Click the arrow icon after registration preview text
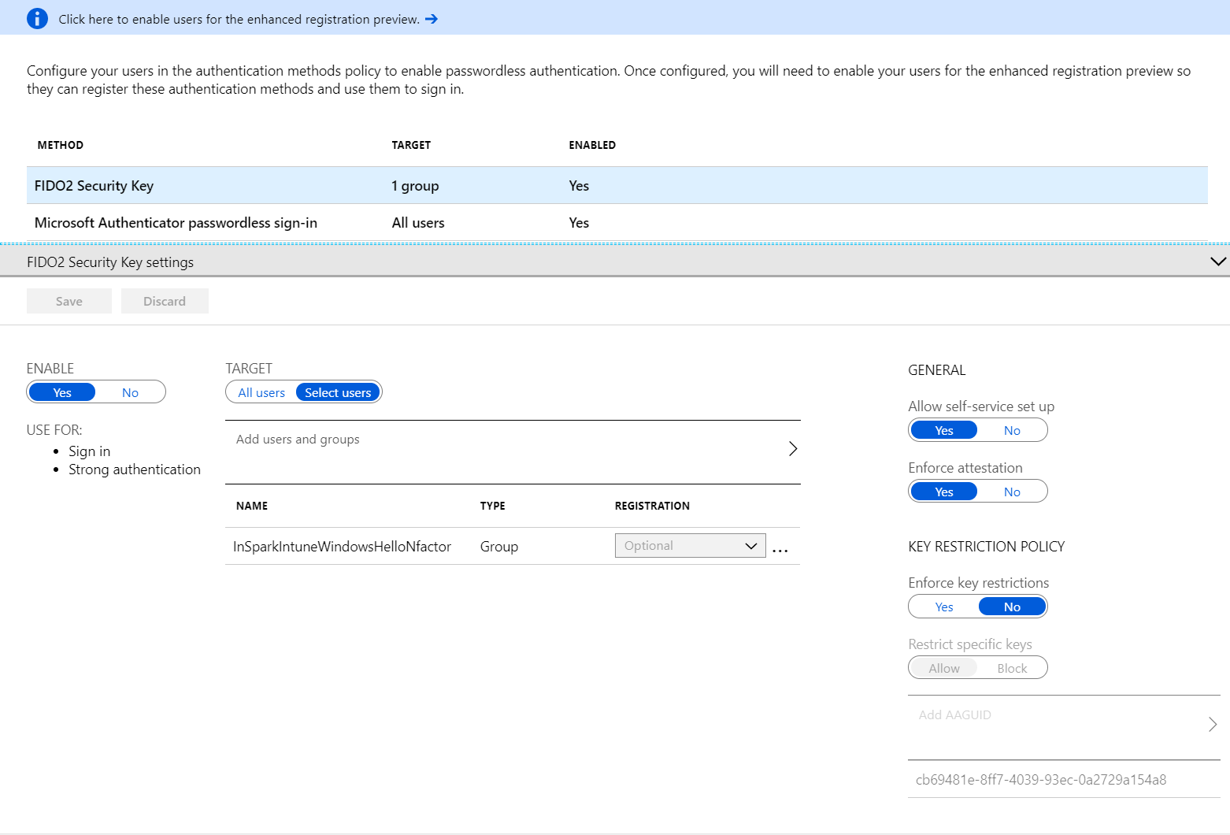This screenshot has width=1230, height=835. 432,19
